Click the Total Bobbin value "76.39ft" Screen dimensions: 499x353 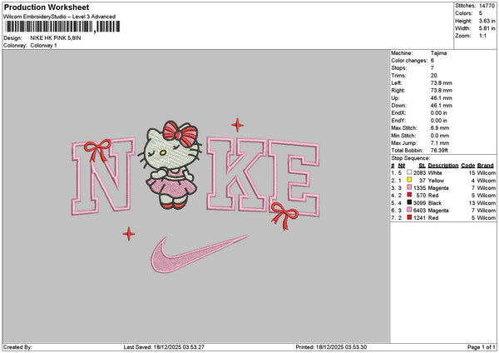[439, 151]
